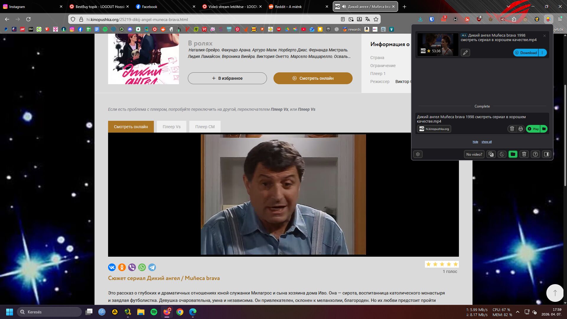Share the page via the Telegram icon
Image resolution: width=567 pixels, height=319 pixels.
pyautogui.click(x=152, y=267)
